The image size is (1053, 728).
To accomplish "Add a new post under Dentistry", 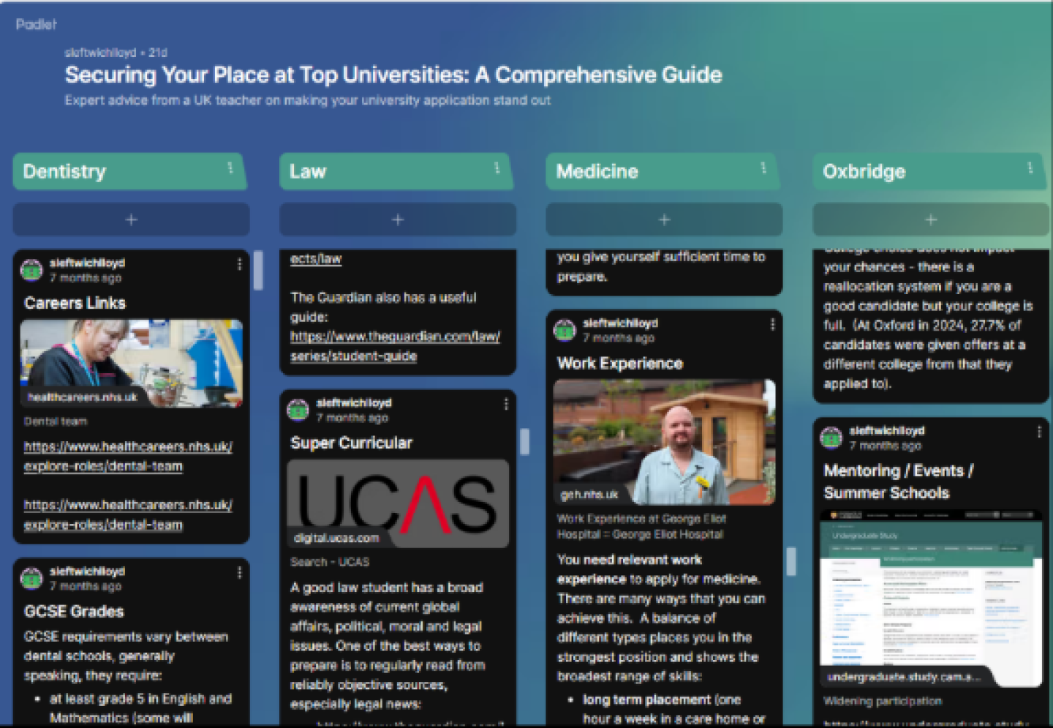I will tap(132, 219).
